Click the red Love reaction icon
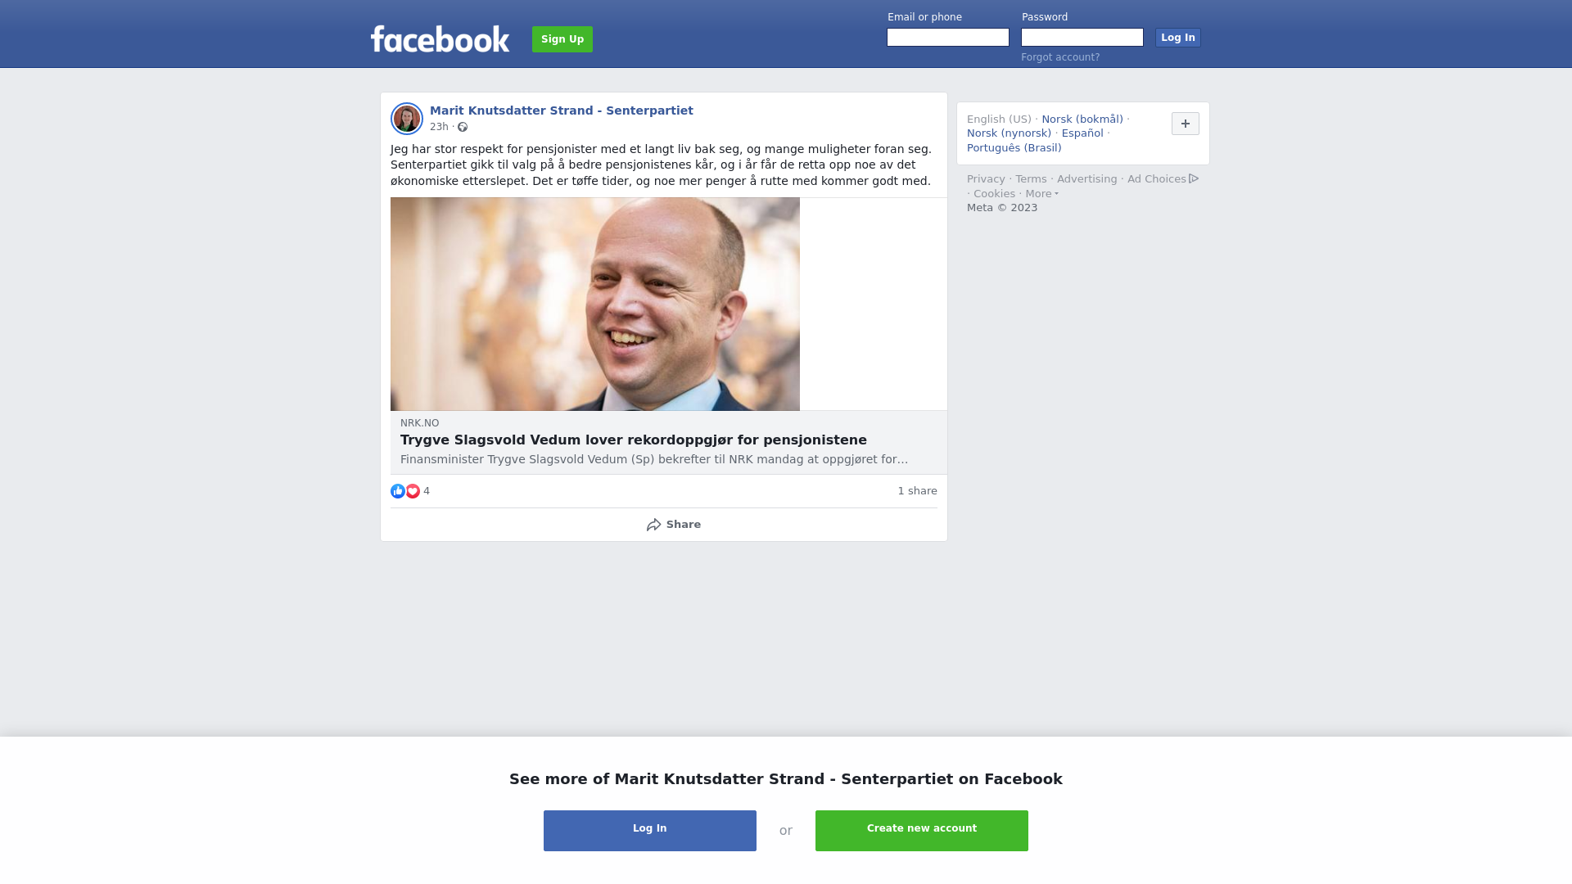The height and width of the screenshot is (884, 1572). click(x=413, y=491)
